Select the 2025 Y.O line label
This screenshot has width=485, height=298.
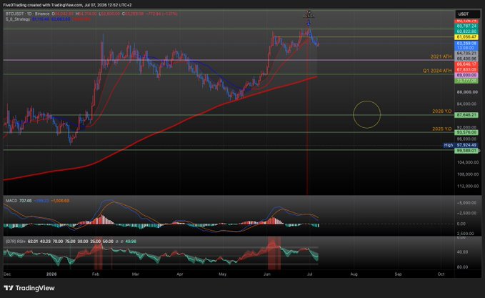(441, 129)
